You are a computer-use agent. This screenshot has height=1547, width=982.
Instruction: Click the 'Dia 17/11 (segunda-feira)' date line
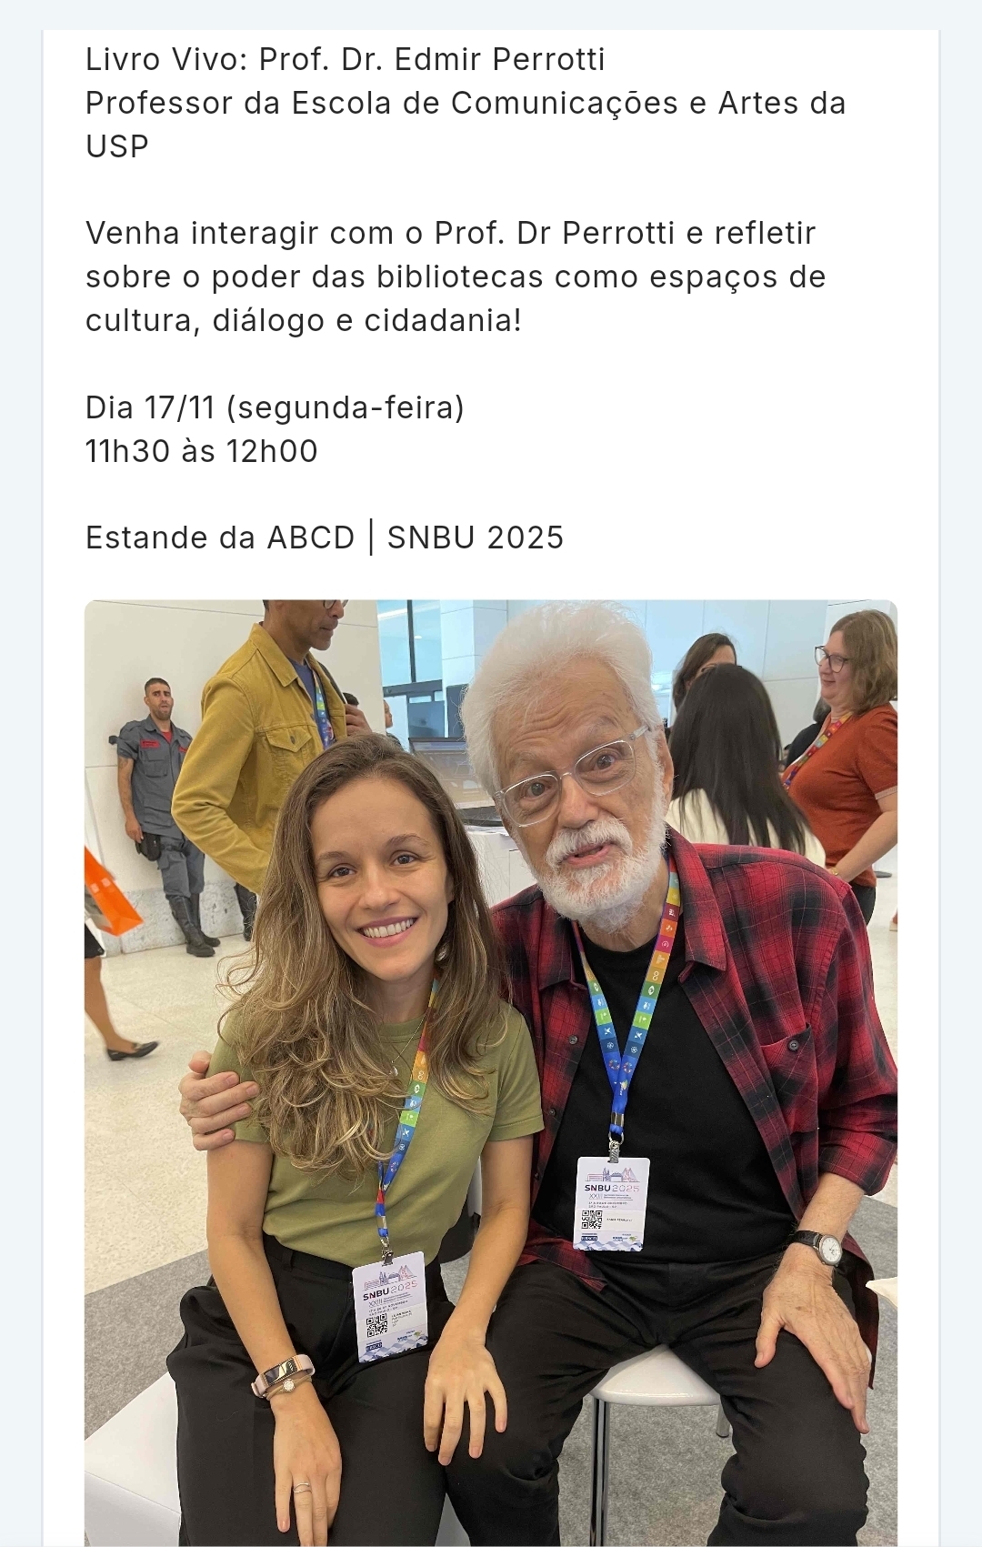click(276, 408)
